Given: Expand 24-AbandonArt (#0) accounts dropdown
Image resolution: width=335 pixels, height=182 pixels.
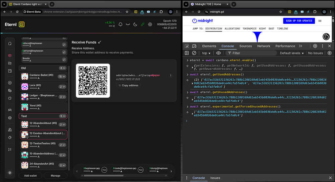Looking at the screenshot, I should [x=62, y=165].
